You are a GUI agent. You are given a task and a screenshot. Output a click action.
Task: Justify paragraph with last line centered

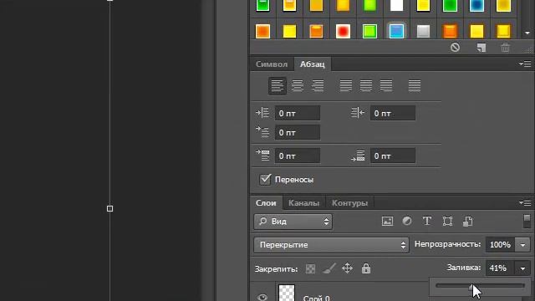point(366,85)
